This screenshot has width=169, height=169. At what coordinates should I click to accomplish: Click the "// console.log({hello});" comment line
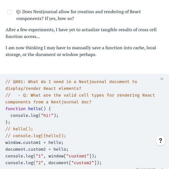click(35, 136)
